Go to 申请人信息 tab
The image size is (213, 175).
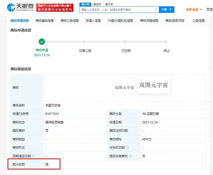click(x=93, y=21)
